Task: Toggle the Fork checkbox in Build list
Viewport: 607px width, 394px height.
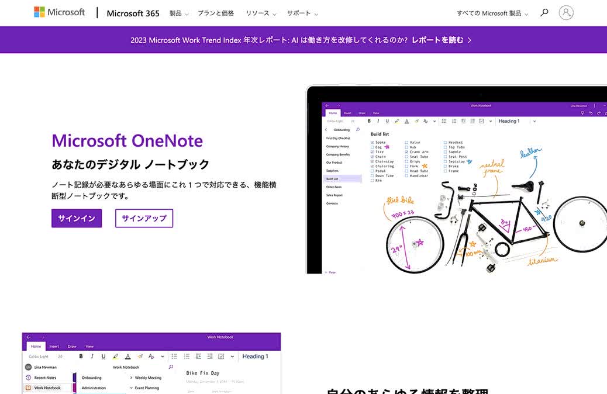Action: coord(406,166)
